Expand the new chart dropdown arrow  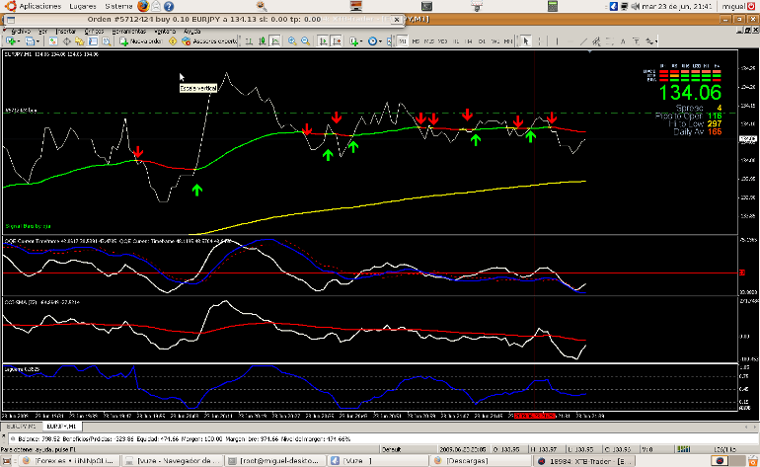[20, 41]
